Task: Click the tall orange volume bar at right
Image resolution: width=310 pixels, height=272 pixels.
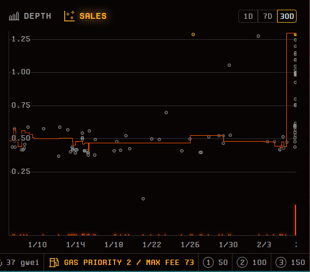Action: click(295, 220)
